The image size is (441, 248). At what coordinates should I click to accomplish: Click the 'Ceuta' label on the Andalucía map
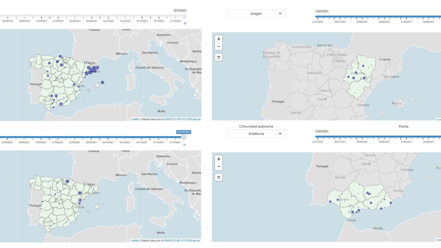pyautogui.click(x=352, y=220)
